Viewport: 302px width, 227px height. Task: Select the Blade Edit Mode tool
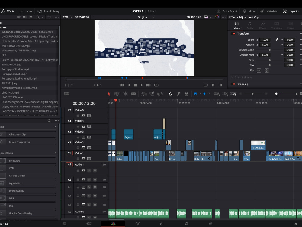(x=133, y=94)
